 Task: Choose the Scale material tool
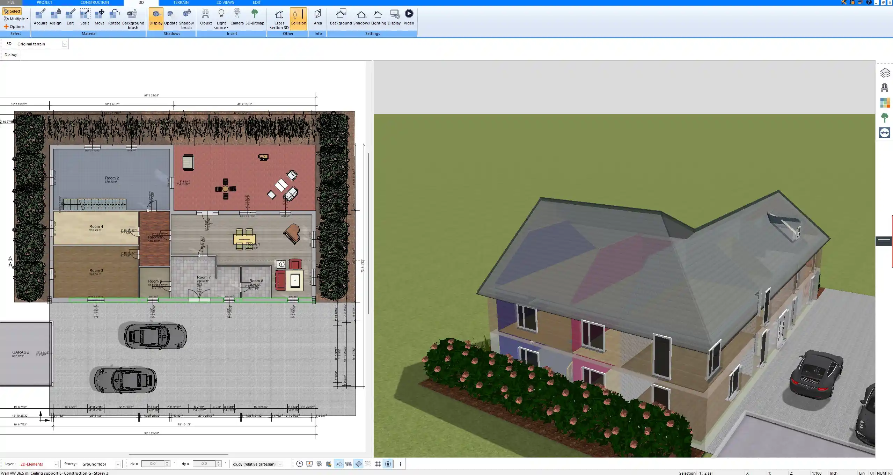coord(85,17)
